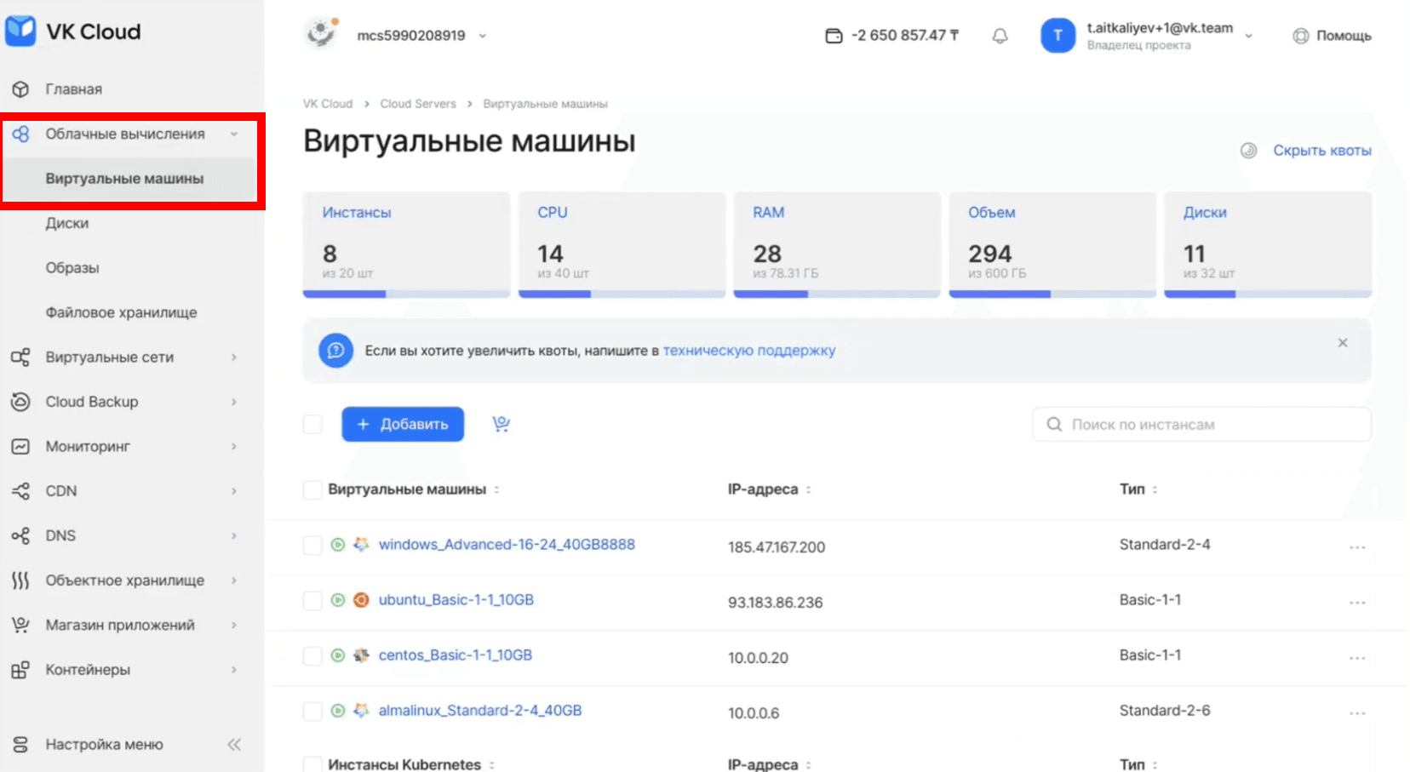Image resolution: width=1410 pixels, height=772 pixels.
Task: Click the project avatar icon near mcs5990208919
Action: (321, 33)
